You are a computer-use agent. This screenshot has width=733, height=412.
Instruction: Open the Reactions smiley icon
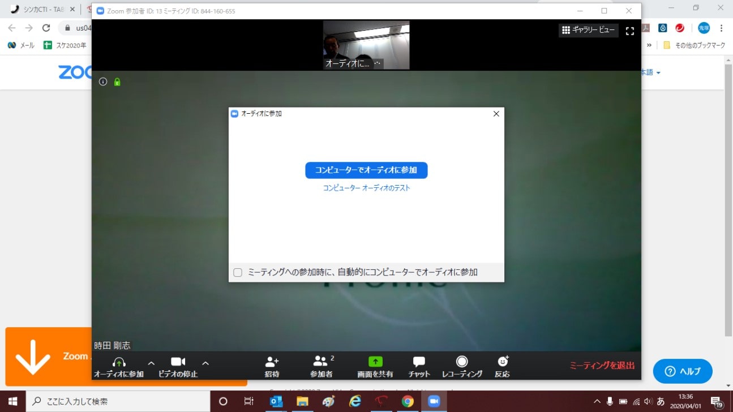pos(503,362)
